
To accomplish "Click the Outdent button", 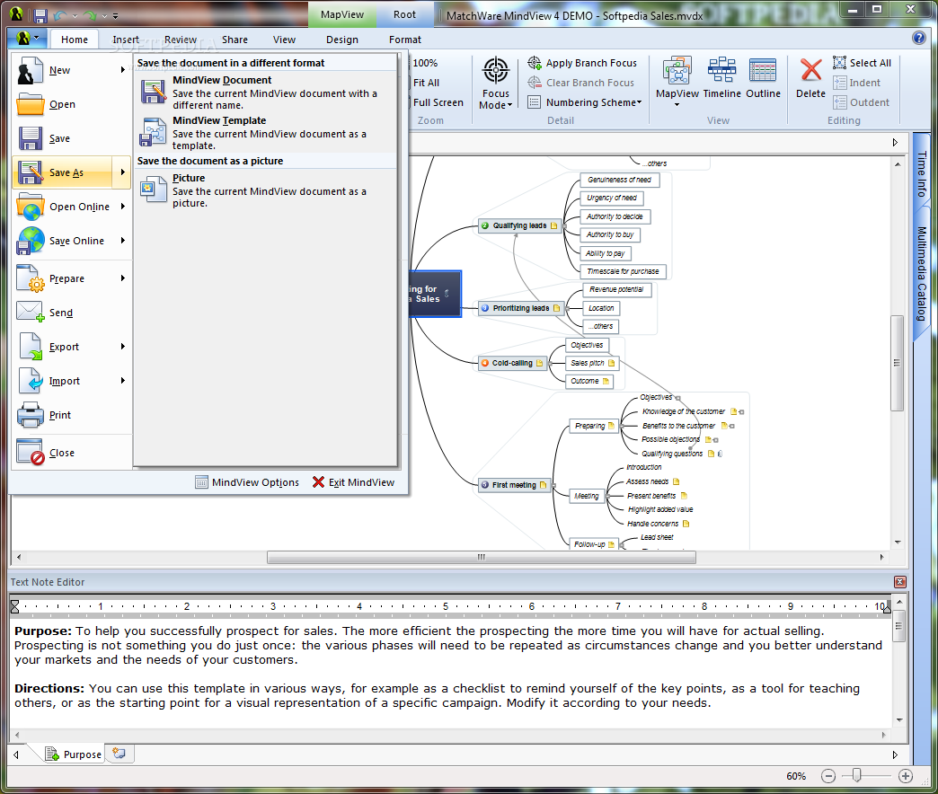I will [862, 102].
